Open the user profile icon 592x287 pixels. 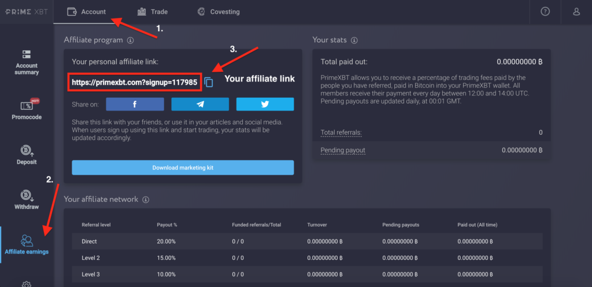[x=576, y=12]
